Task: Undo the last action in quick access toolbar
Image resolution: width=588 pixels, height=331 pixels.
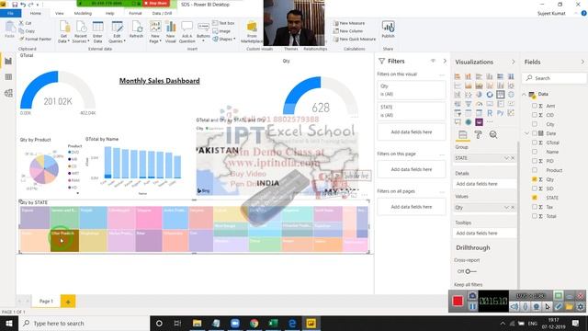Action: click(x=23, y=5)
